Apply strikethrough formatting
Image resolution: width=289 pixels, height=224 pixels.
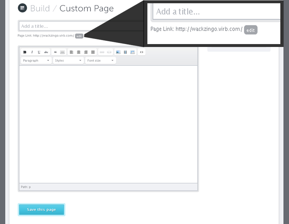tap(46, 52)
